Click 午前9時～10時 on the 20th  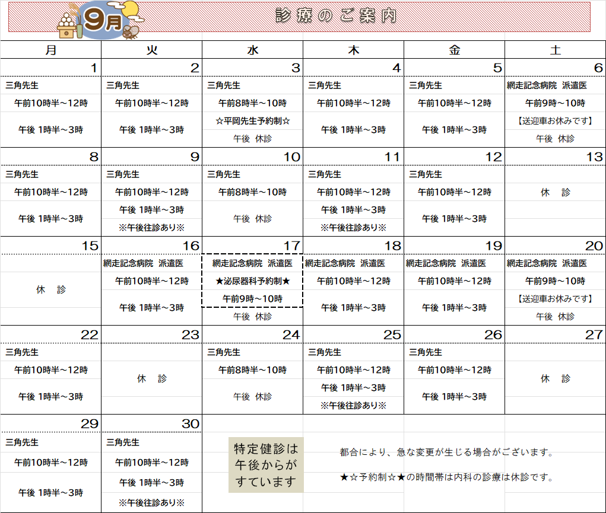[555, 281]
